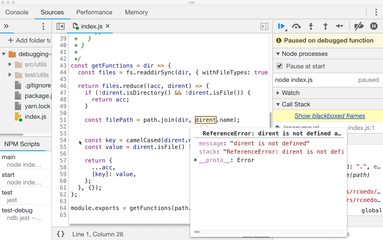Step out of the current function
This screenshot has width=383, height=240.
tap(326, 26)
